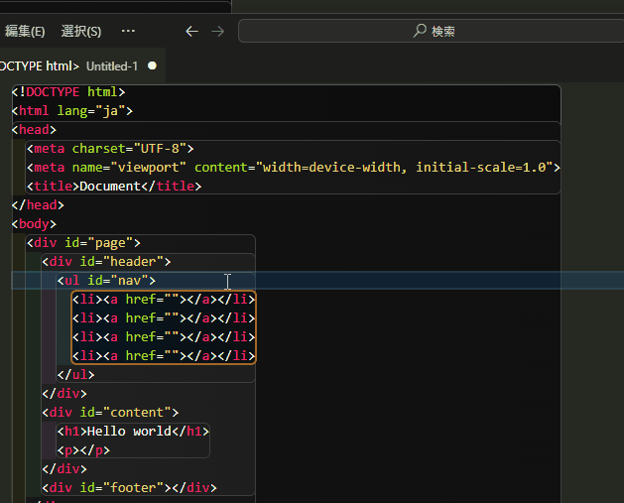
Task: Click the magnifier icon in search box
Action: (420, 31)
